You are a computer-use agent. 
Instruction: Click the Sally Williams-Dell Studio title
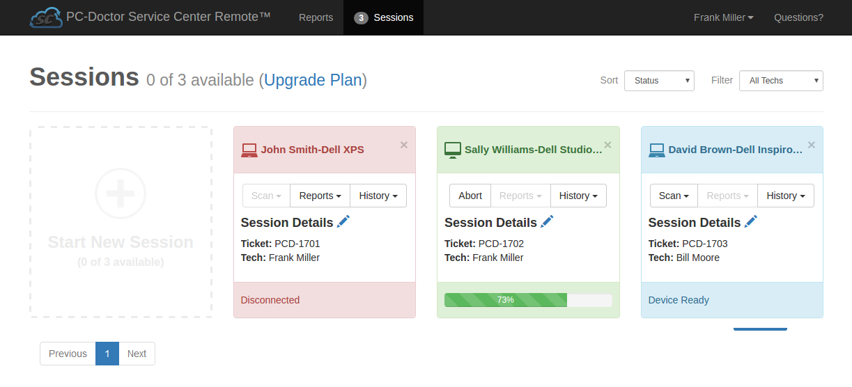point(533,150)
